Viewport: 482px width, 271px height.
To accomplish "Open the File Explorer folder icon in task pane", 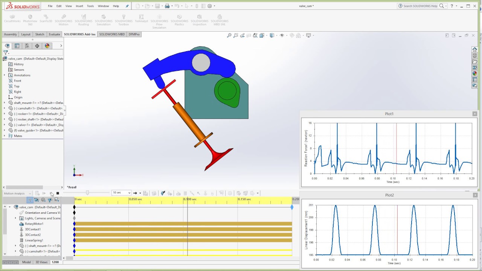I will click(x=475, y=62).
